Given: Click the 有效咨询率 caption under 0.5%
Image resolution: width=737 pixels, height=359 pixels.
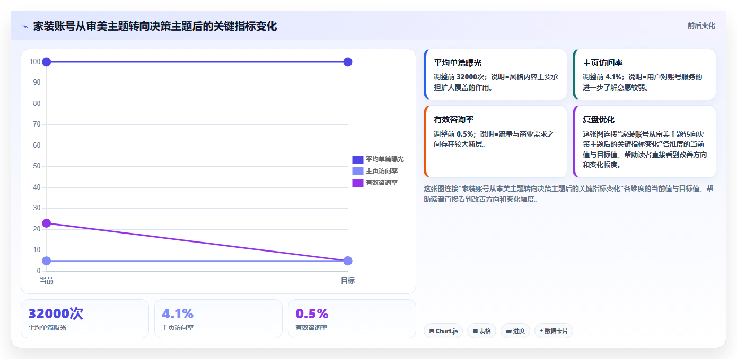Looking at the screenshot, I should (x=311, y=328).
